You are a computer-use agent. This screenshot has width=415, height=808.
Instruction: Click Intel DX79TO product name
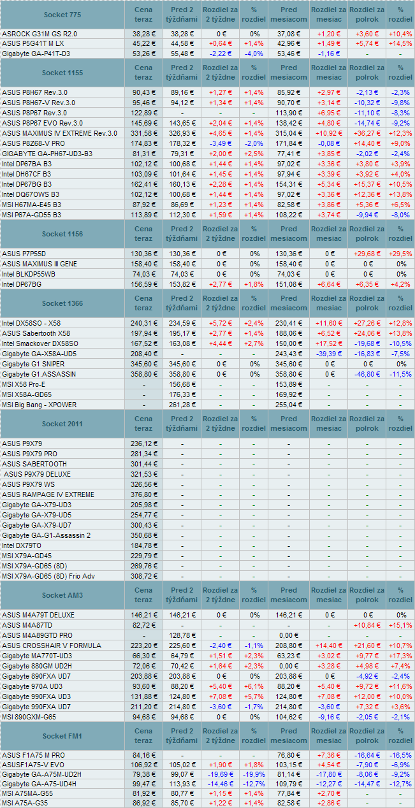click(21, 545)
